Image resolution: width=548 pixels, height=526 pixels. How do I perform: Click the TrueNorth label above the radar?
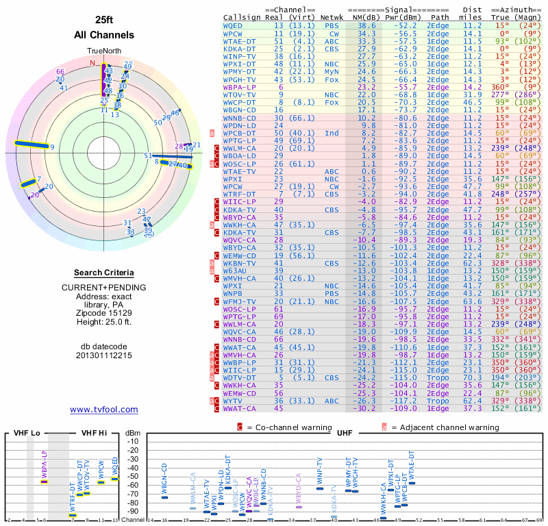[104, 51]
